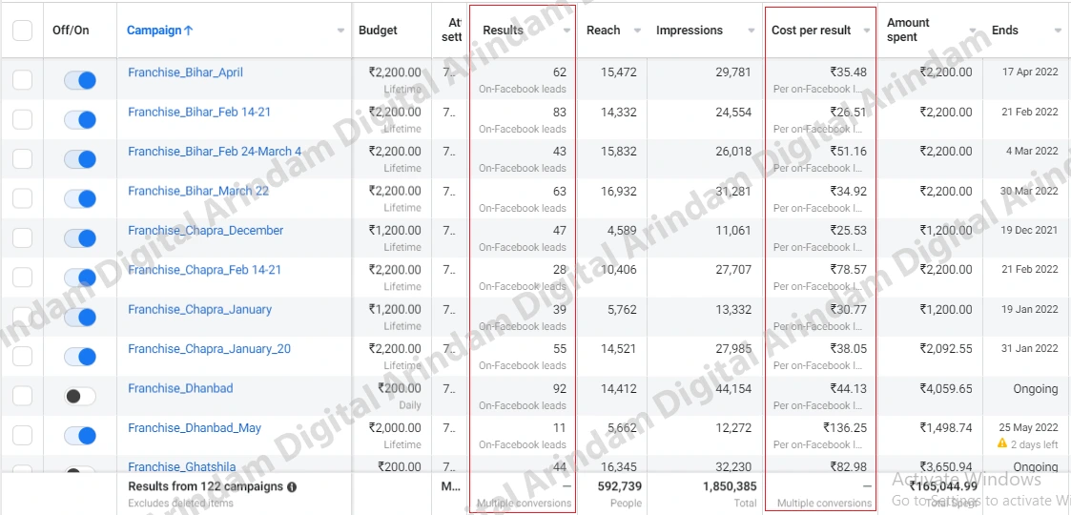This screenshot has height=515, width=1071.
Task: Click the Budget column header
Action: pyautogui.click(x=378, y=31)
